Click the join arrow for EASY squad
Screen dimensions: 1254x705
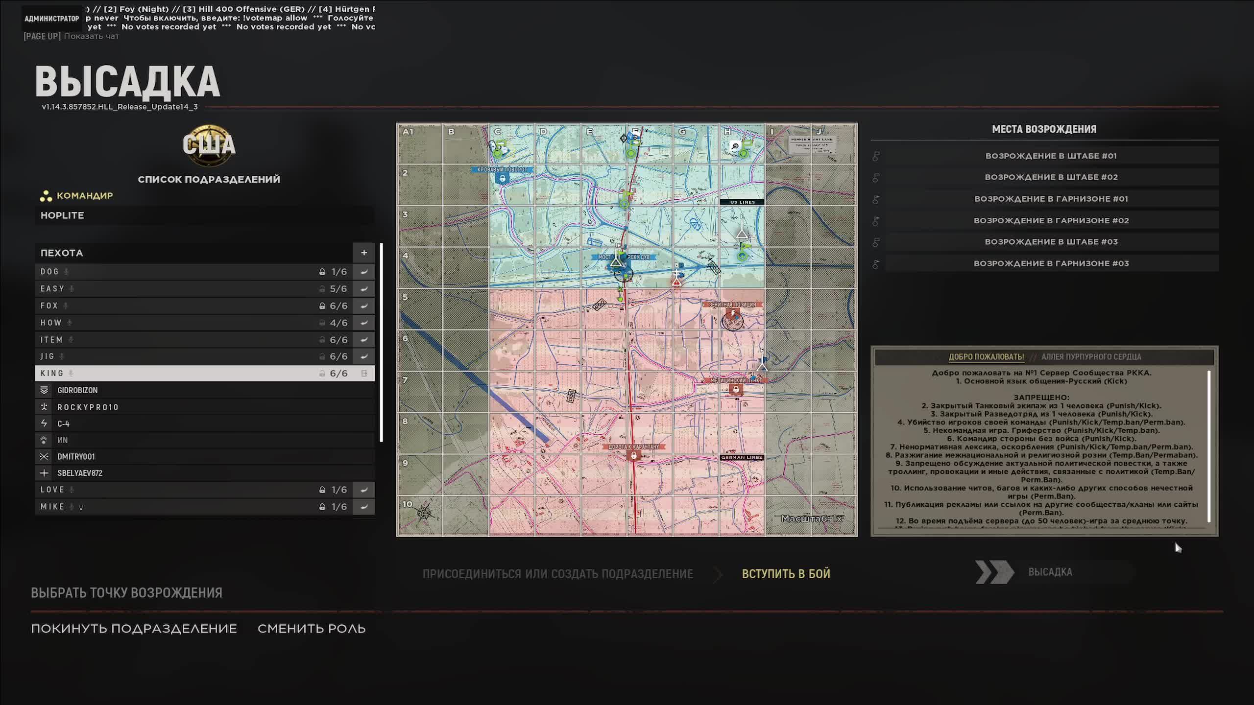click(363, 289)
